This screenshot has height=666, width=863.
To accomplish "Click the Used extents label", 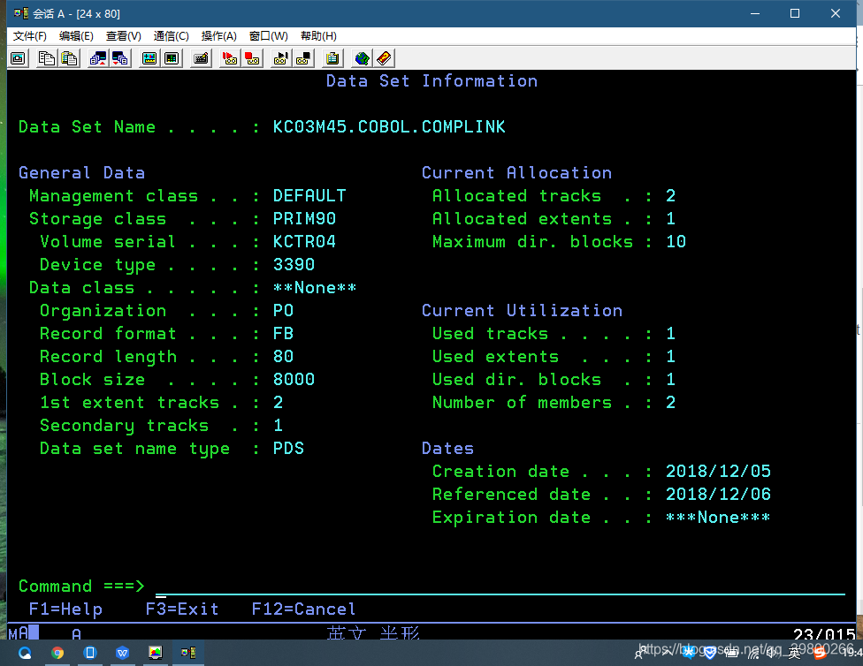I will [x=495, y=356].
